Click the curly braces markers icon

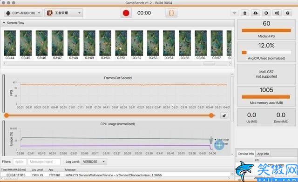pos(171,13)
